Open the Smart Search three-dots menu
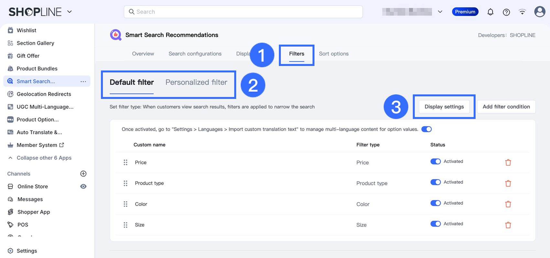550x258 pixels. 83,81
